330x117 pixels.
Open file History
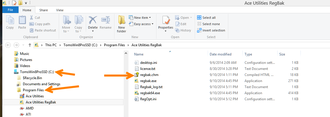coord(183,30)
